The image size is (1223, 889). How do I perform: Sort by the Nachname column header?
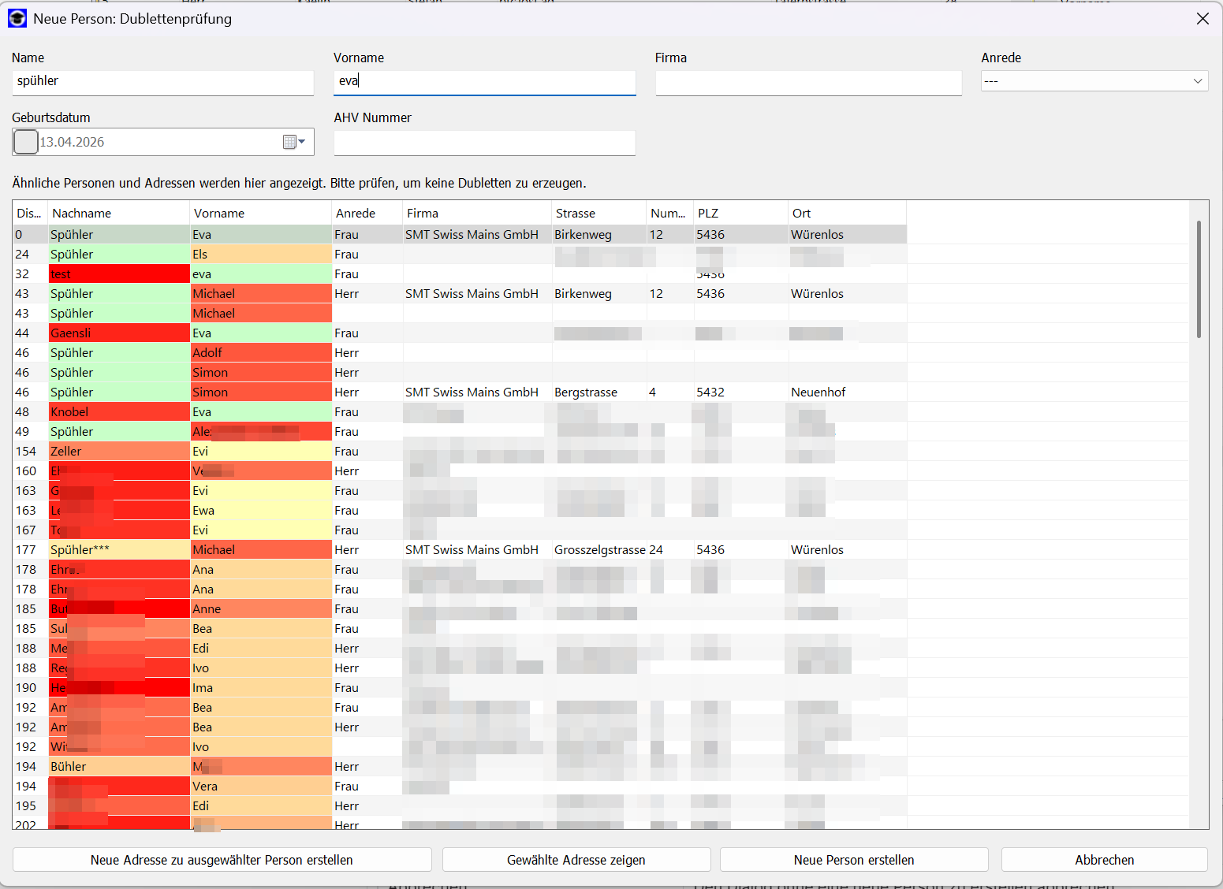[118, 213]
